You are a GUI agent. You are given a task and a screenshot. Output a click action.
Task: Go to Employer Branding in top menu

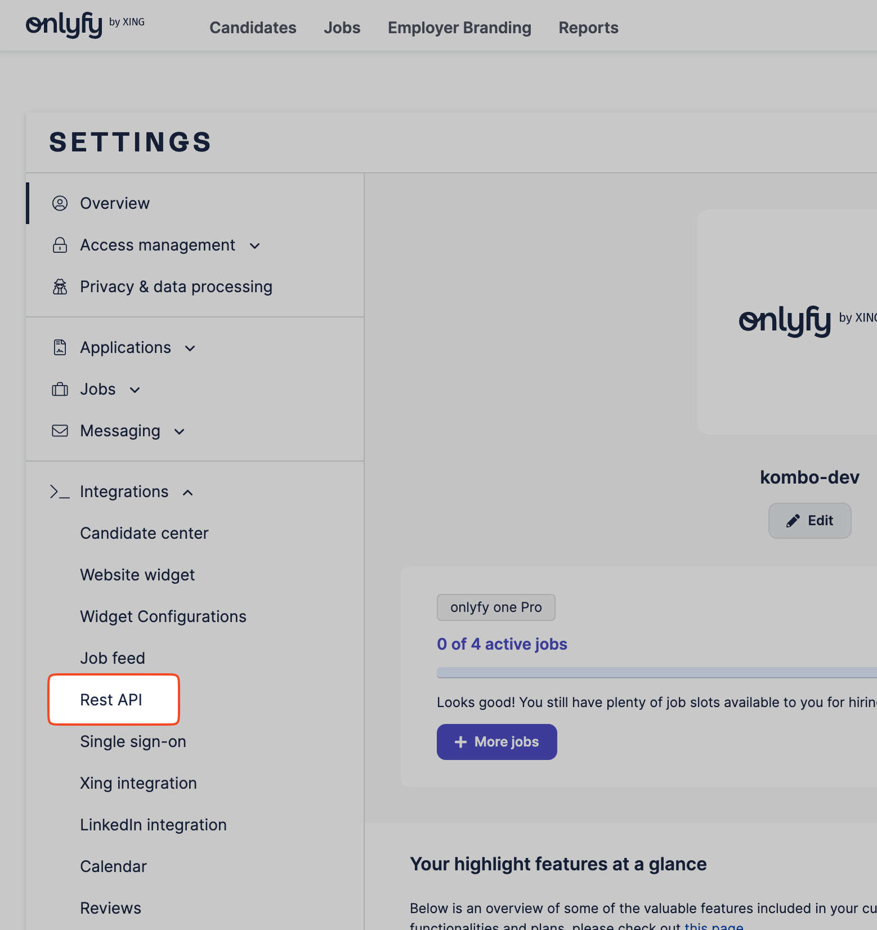(x=459, y=28)
